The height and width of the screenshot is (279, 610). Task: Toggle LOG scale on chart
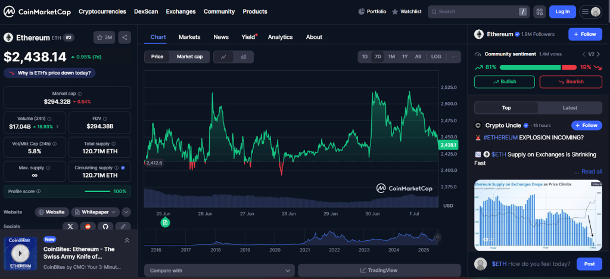click(x=436, y=57)
